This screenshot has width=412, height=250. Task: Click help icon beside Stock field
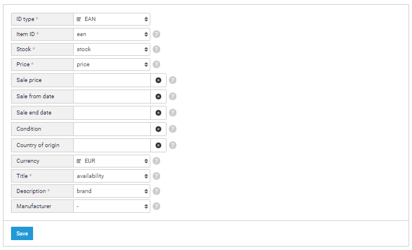[x=157, y=49]
